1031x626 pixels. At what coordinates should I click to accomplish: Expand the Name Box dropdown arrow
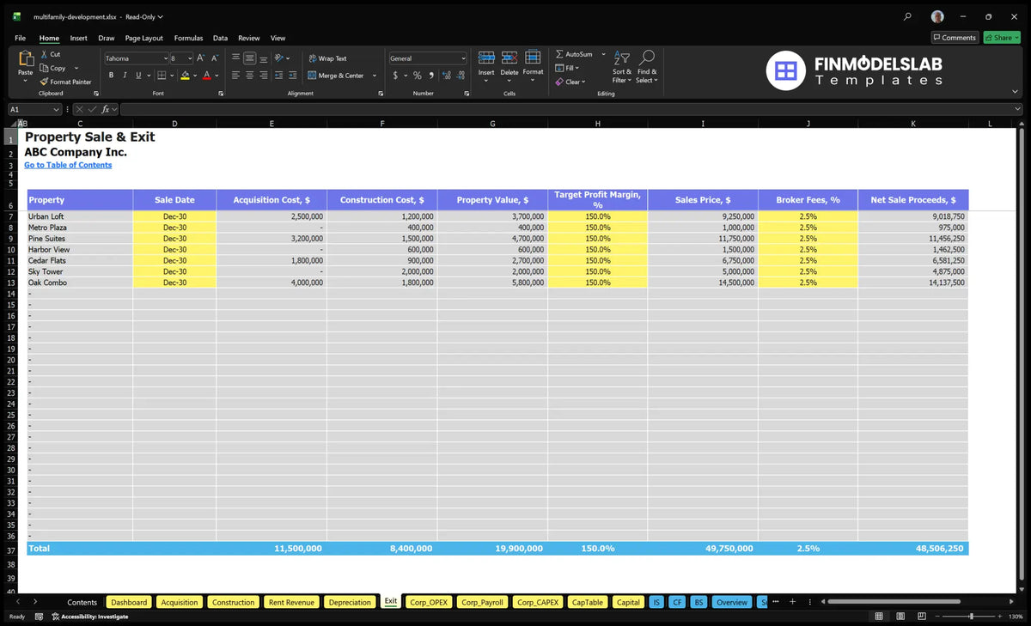click(x=56, y=109)
